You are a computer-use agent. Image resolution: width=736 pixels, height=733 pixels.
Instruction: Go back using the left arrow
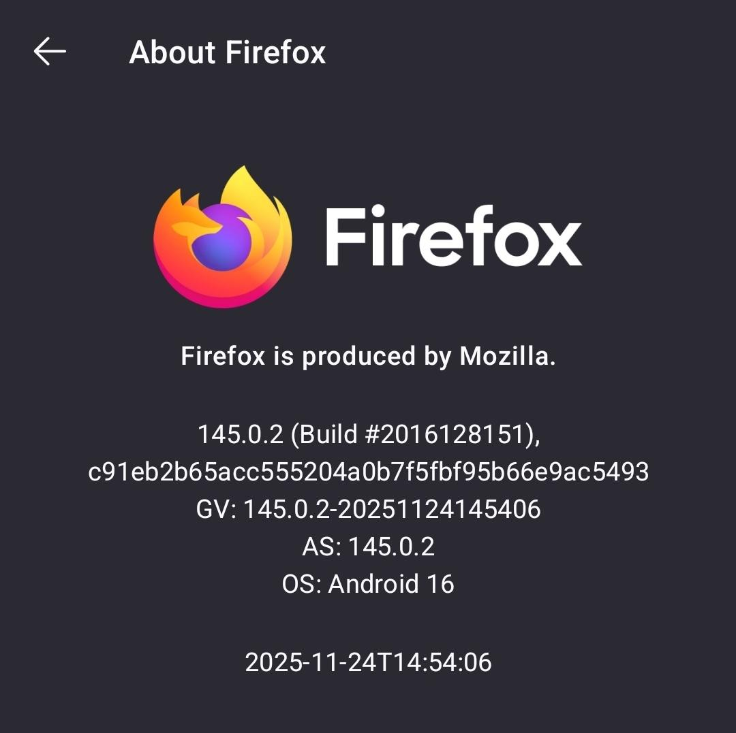coord(50,51)
